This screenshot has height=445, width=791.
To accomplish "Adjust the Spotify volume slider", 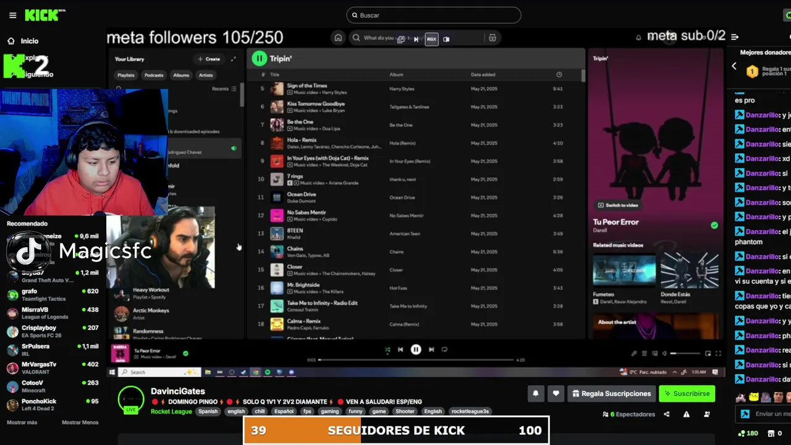I will tap(684, 354).
